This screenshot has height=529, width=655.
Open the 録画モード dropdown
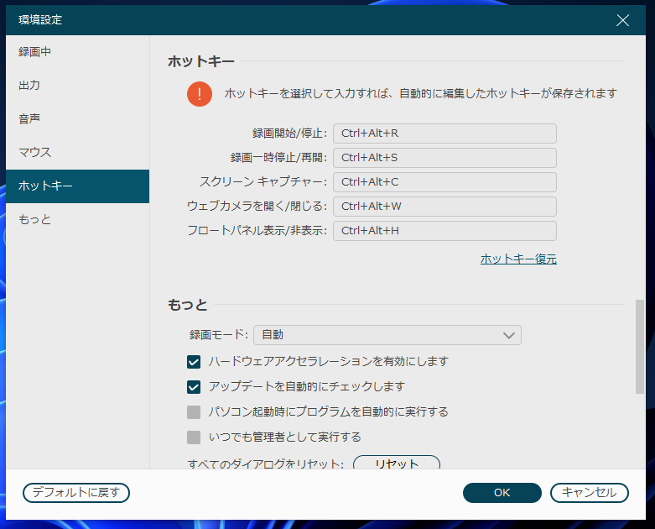tap(387, 335)
